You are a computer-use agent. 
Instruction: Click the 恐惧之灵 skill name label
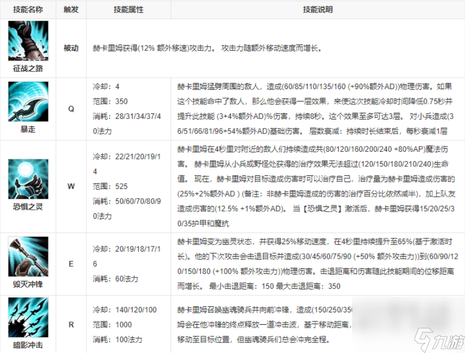click(28, 206)
